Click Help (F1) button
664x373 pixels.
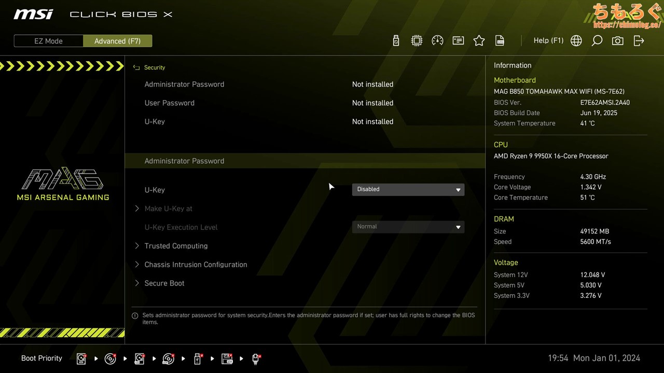[548, 40]
